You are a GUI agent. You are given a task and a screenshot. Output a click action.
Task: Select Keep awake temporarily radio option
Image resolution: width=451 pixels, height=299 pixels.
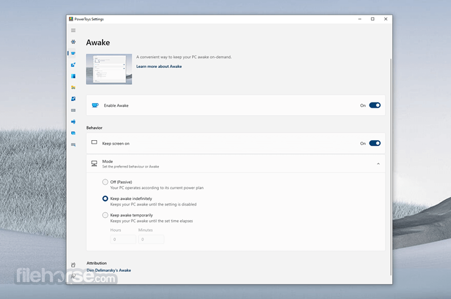(105, 215)
